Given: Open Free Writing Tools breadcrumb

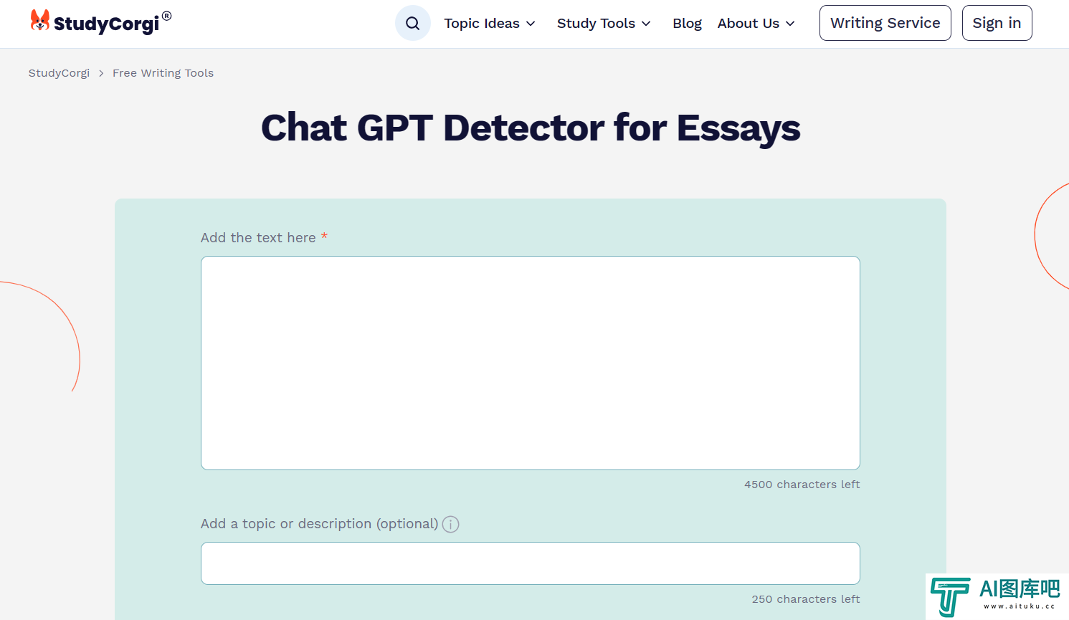Looking at the screenshot, I should click(163, 73).
